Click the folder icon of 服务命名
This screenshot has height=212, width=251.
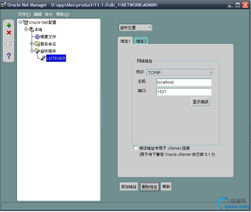click(x=37, y=44)
